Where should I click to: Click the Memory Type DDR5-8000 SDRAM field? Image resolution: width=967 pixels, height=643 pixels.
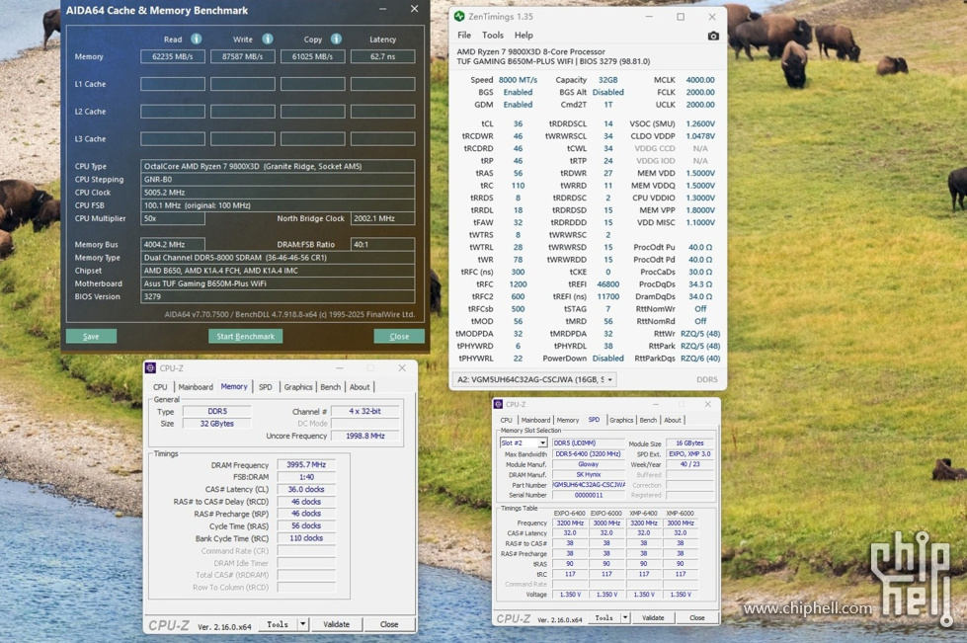point(278,258)
